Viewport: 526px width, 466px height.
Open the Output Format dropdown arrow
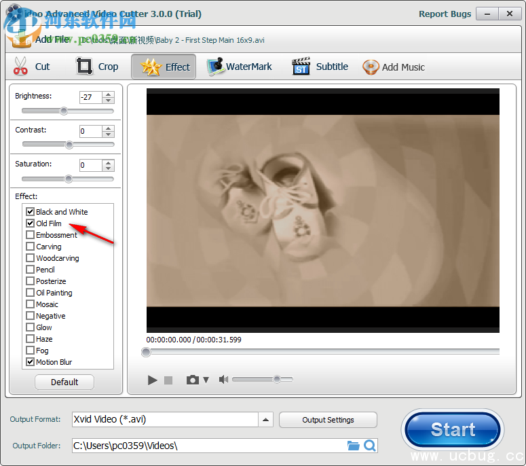click(x=265, y=420)
